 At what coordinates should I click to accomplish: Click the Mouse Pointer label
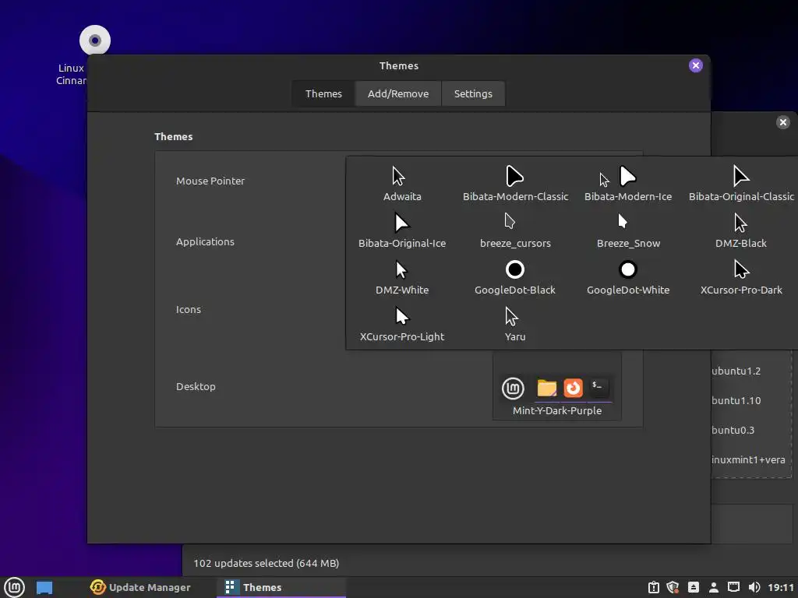click(210, 181)
